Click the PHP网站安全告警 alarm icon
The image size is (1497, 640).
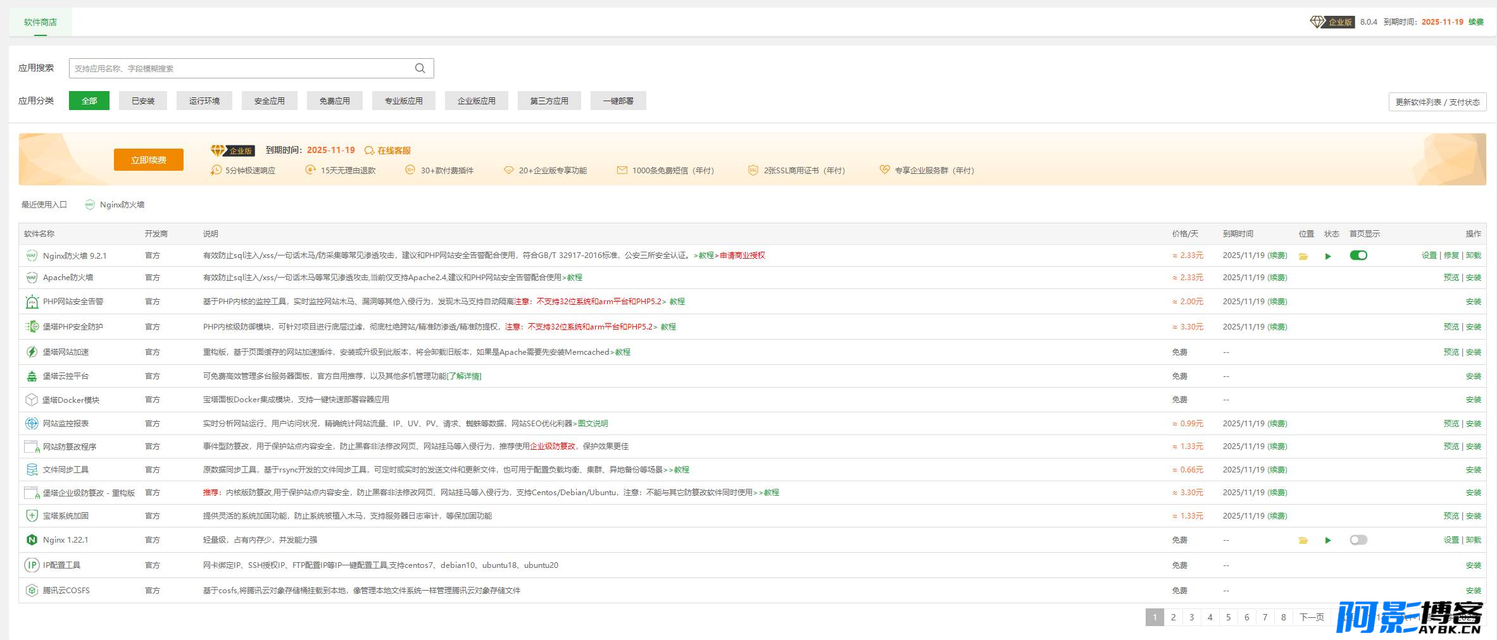(x=32, y=302)
